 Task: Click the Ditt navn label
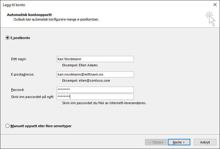(x=19, y=59)
